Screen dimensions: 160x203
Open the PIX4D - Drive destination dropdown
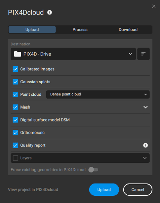click(x=73, y=54)
